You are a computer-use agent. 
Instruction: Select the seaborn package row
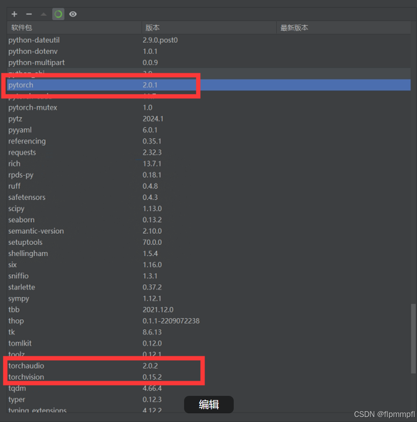coord(208,220)
